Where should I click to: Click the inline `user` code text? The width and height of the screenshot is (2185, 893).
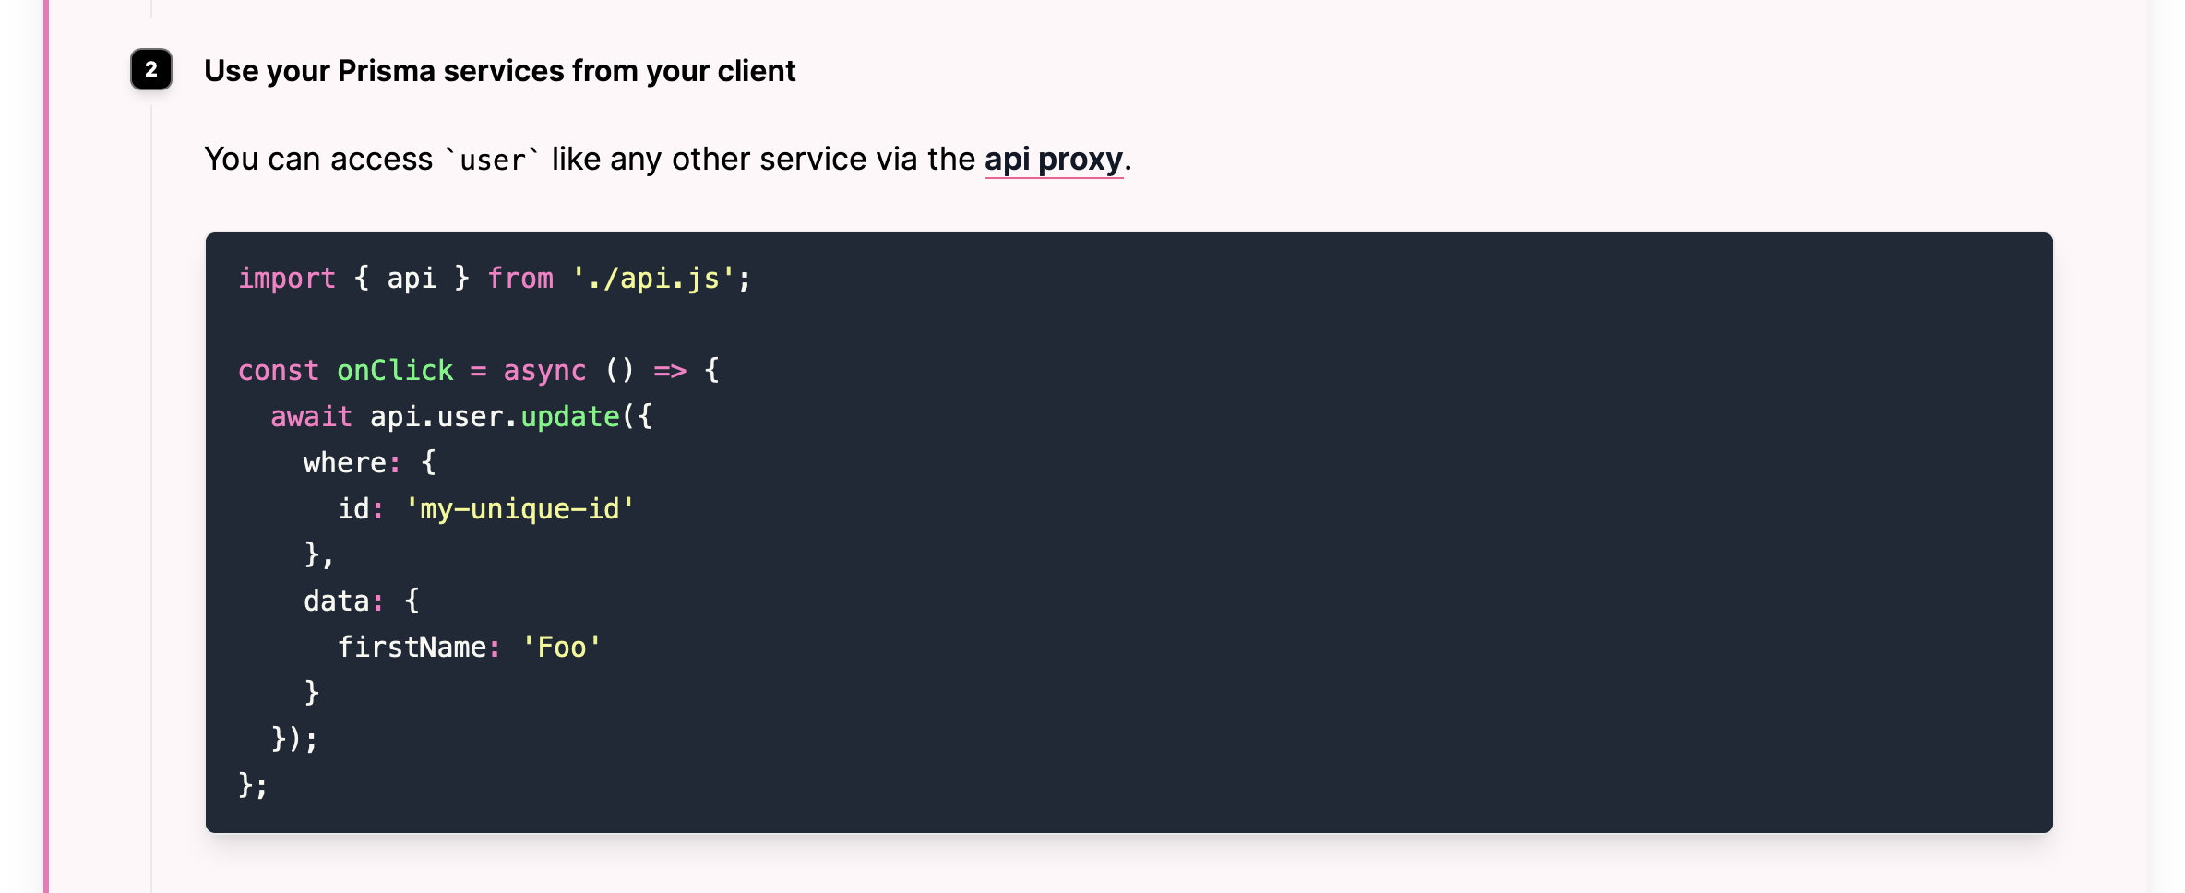tap(493, 161)
